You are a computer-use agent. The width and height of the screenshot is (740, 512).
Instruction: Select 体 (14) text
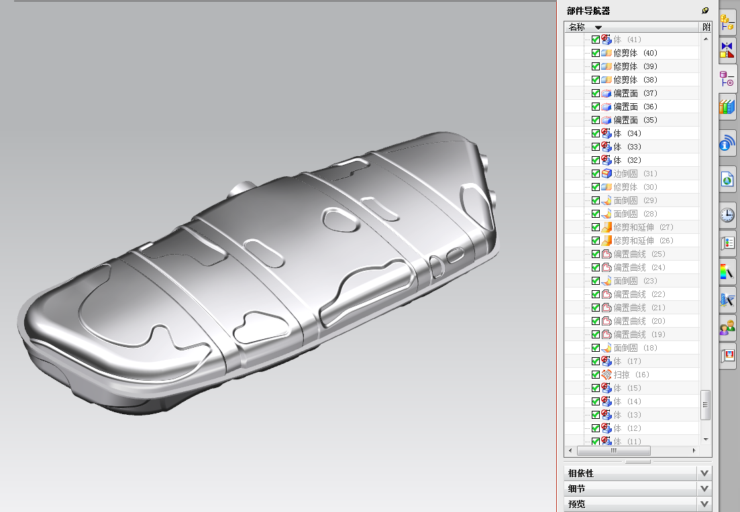click(x=627, y=401)
